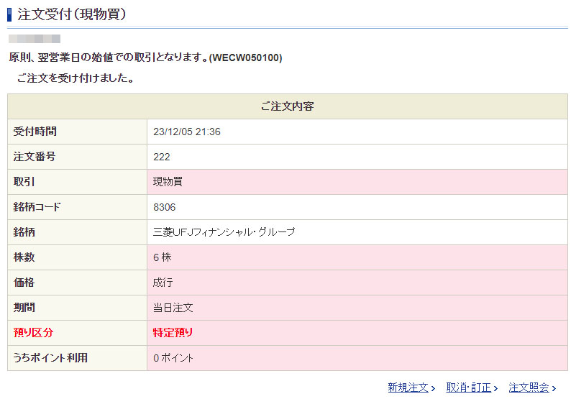Click the notice text containing WECW050100
576x399 pixels.
pos(145,58)
